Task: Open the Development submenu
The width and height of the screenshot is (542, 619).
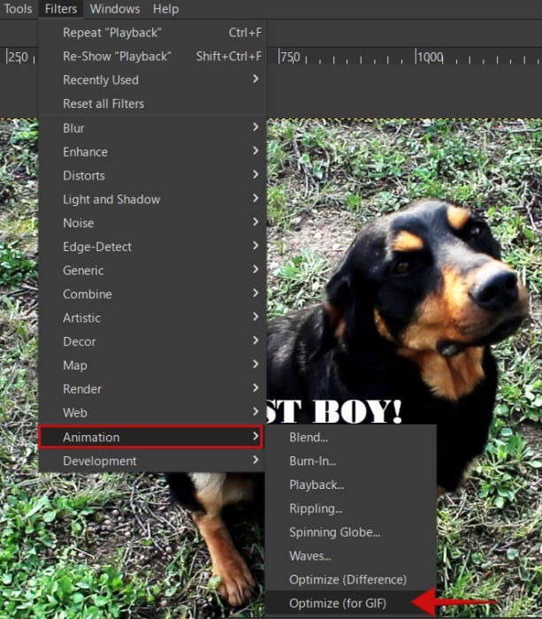Action: point(100,461)
